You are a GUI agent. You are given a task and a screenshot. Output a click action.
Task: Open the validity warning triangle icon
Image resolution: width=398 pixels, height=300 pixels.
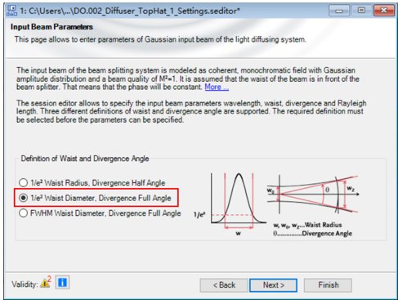(x=46, y=283)
